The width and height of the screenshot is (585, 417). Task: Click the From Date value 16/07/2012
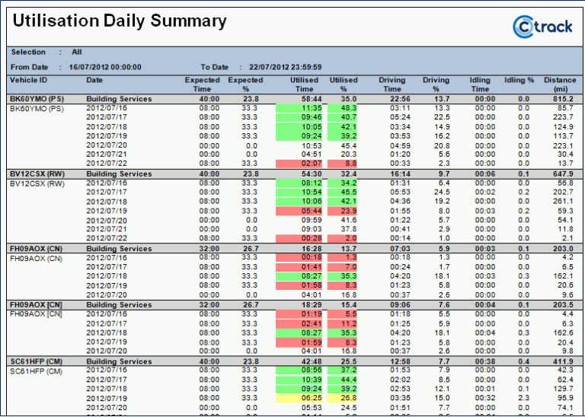(x=105, y=67)
